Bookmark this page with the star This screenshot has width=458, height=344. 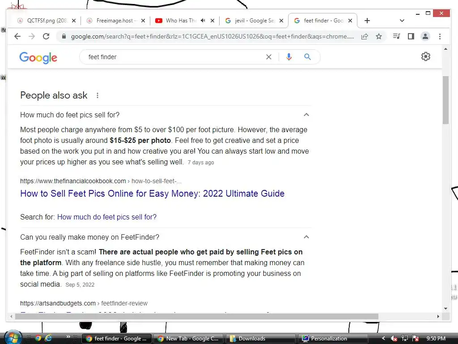(x=379, y=37)
